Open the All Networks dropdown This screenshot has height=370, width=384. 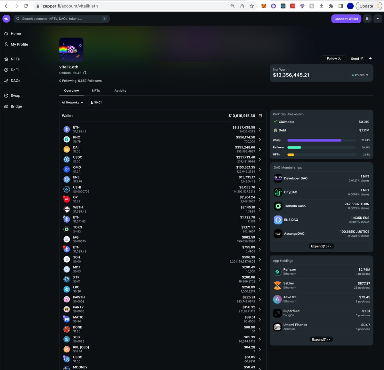point(73,102)
